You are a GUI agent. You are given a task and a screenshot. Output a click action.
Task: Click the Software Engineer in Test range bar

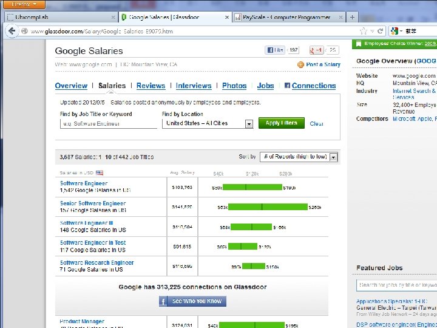(x=242, y=247)
